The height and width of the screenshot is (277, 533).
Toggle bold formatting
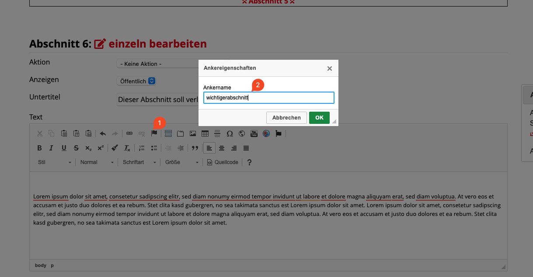[x=39, y=148]
